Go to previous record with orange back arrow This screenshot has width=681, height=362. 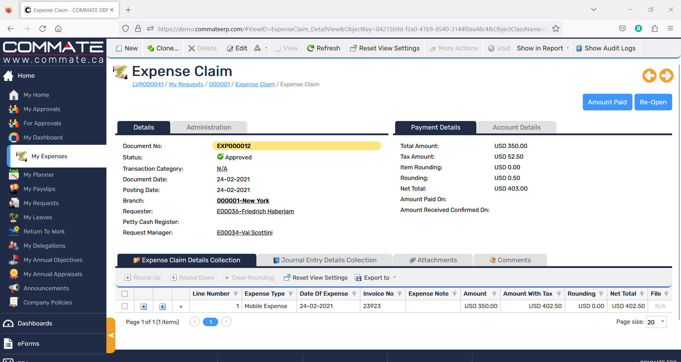click(x=649, y=76)
